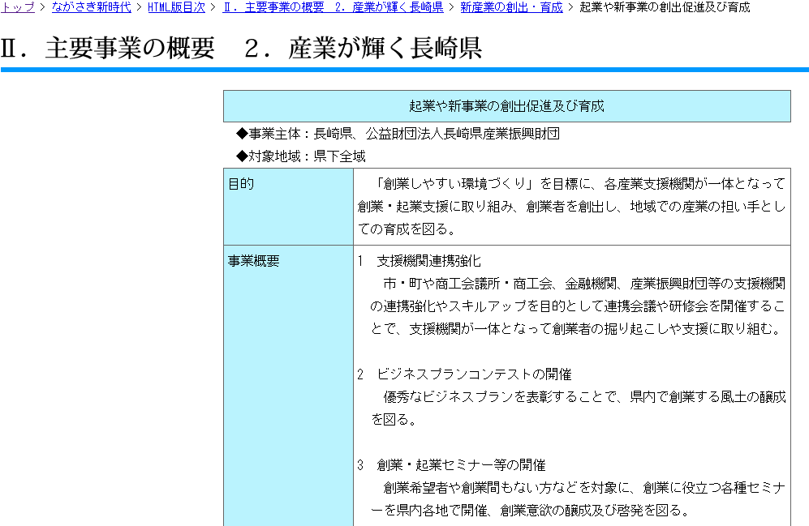This screenshot has height=526, width=809.
Task: Open Ⅱ.主要事業の概要 2.産業が輝く長崎県 breadcrumb link
Action: coord(333,7)
